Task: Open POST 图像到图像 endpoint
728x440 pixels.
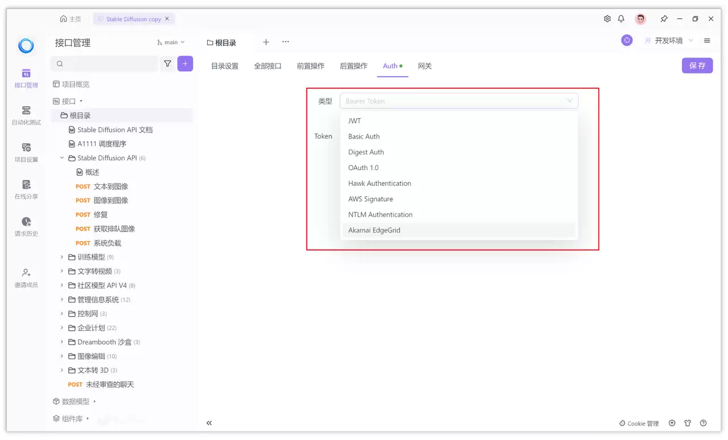Action: 102,201
